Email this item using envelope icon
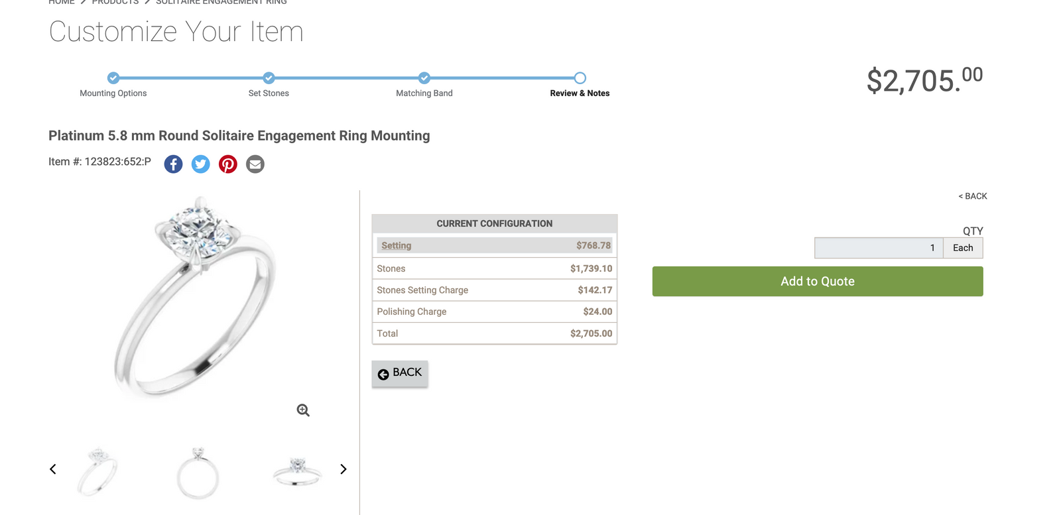This screenshot has height=515, width=1061. pyautogui.click(x=255, y=164)
